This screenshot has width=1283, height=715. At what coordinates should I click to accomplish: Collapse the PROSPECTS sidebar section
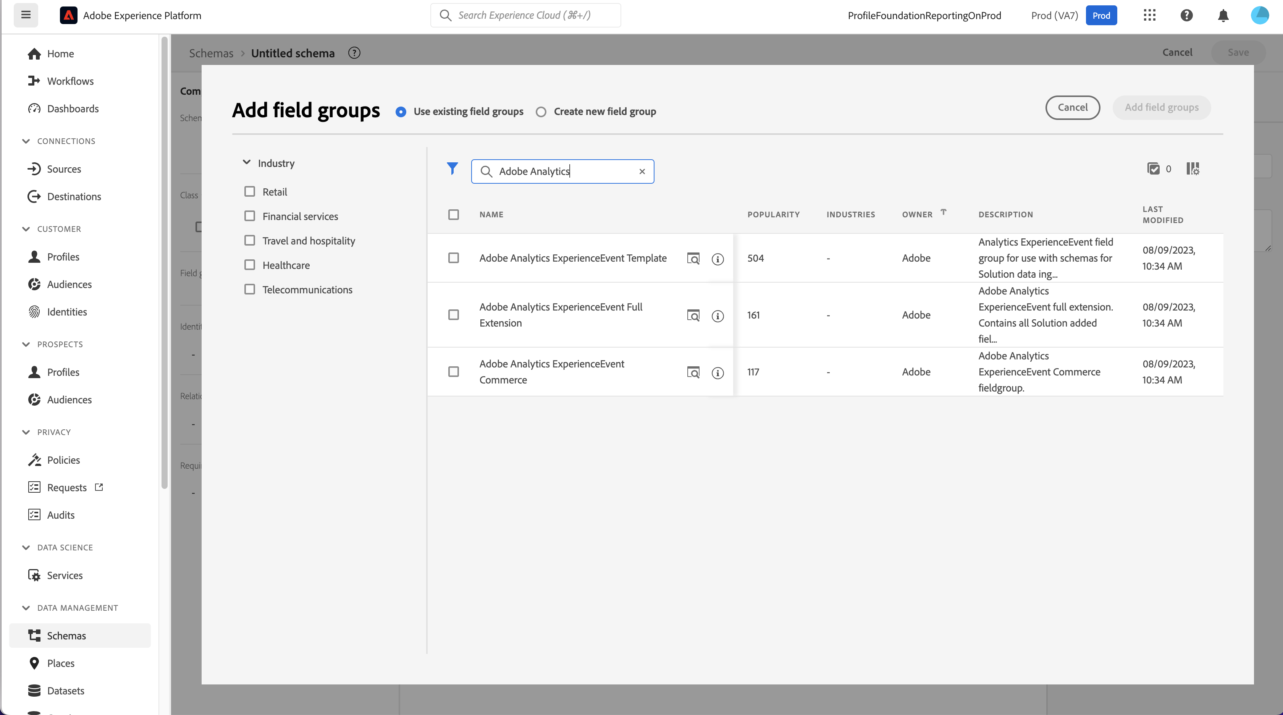pos(26,344)
